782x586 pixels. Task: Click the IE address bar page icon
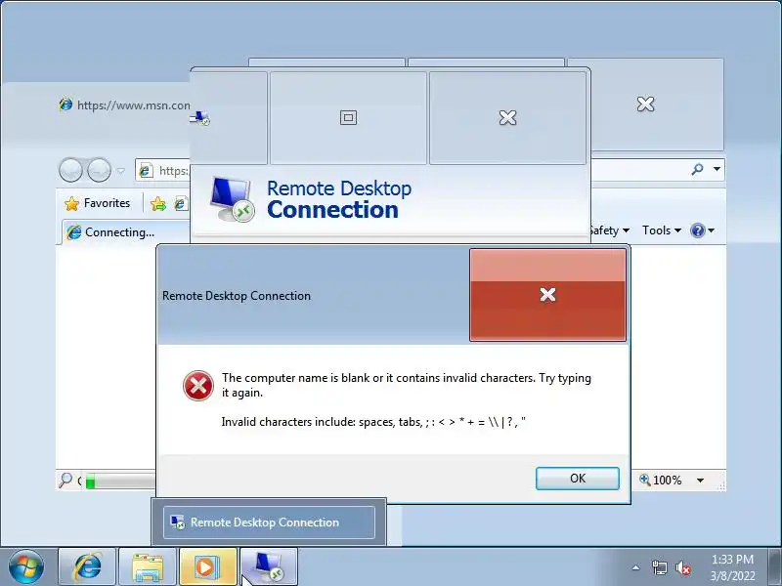(x=145, y=170)
